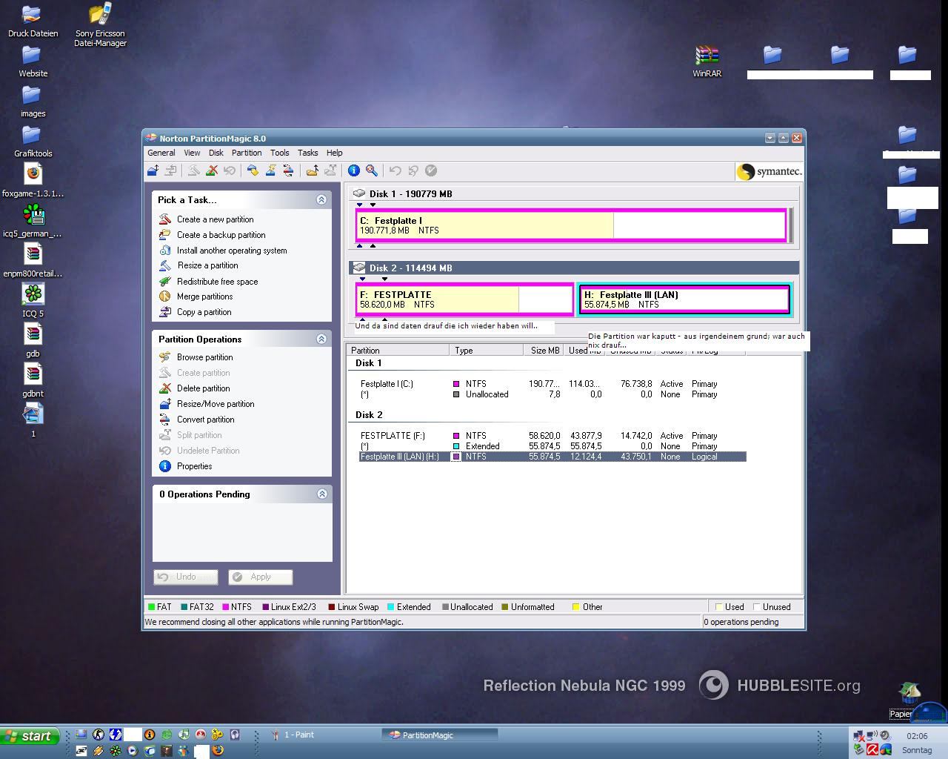Select the Grafiktools desktop folder
The width and height of the screenshot is (948, 759).
point(33,141)
